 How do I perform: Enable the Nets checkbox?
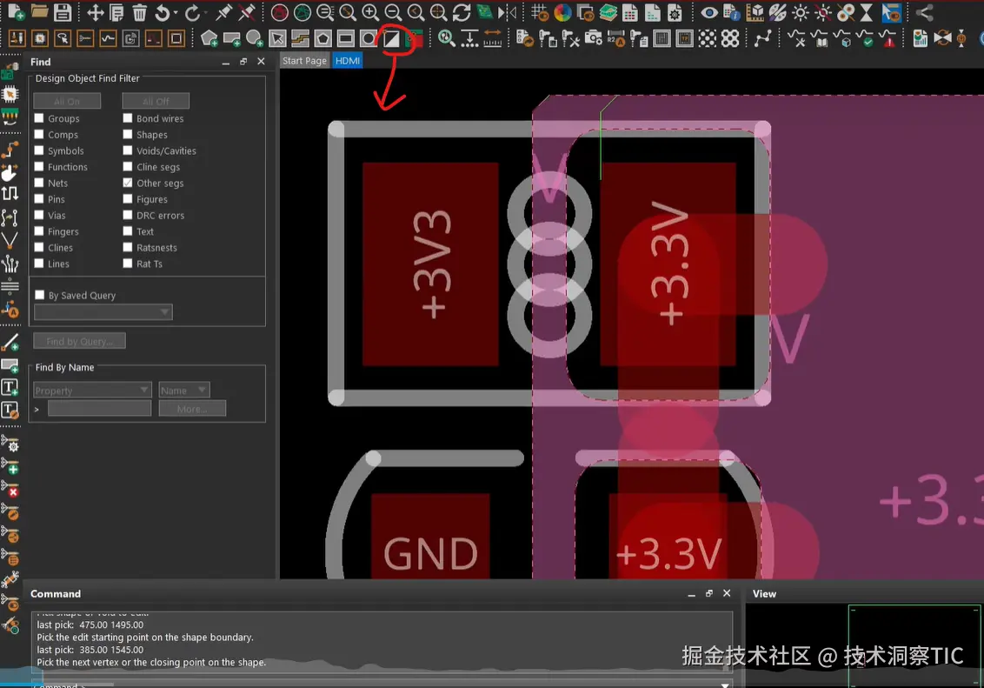click(x=39, y=183)
